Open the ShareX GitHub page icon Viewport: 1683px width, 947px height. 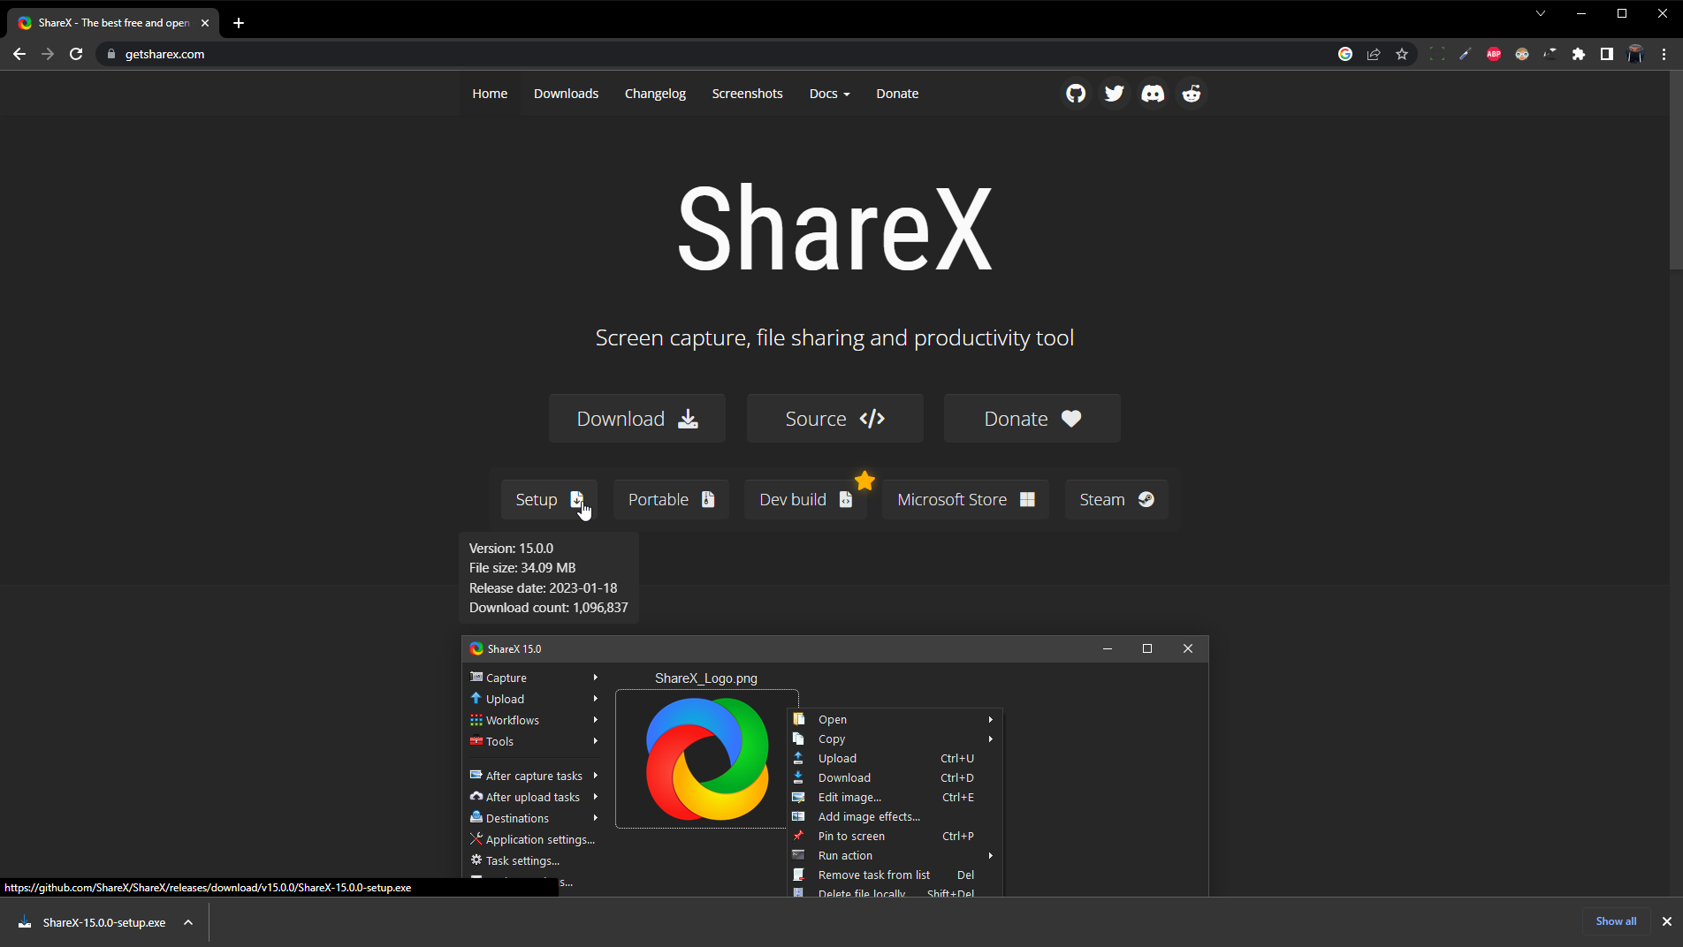coord(1075,93)
